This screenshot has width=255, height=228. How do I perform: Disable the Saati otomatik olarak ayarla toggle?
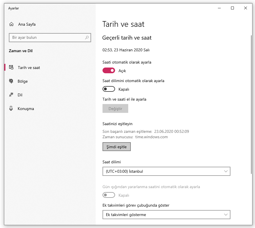(109, 70)
